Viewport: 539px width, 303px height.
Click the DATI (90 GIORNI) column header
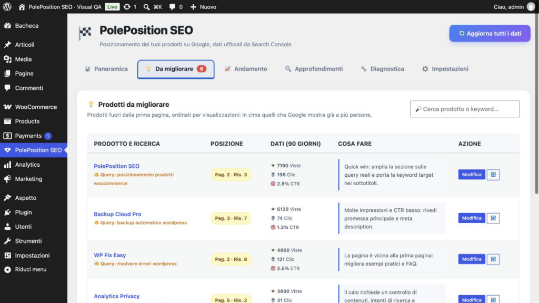coord(296,144)
